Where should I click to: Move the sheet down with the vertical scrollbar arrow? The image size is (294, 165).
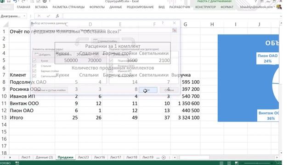(281, 153)
